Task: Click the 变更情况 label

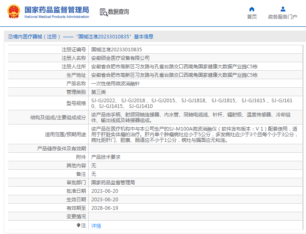Action: (76, 217)
